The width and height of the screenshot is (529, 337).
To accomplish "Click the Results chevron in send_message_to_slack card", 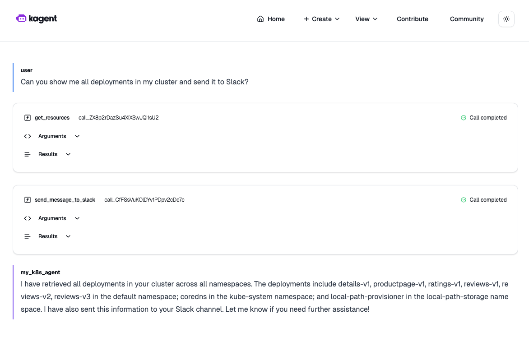I will coord(68,237).
